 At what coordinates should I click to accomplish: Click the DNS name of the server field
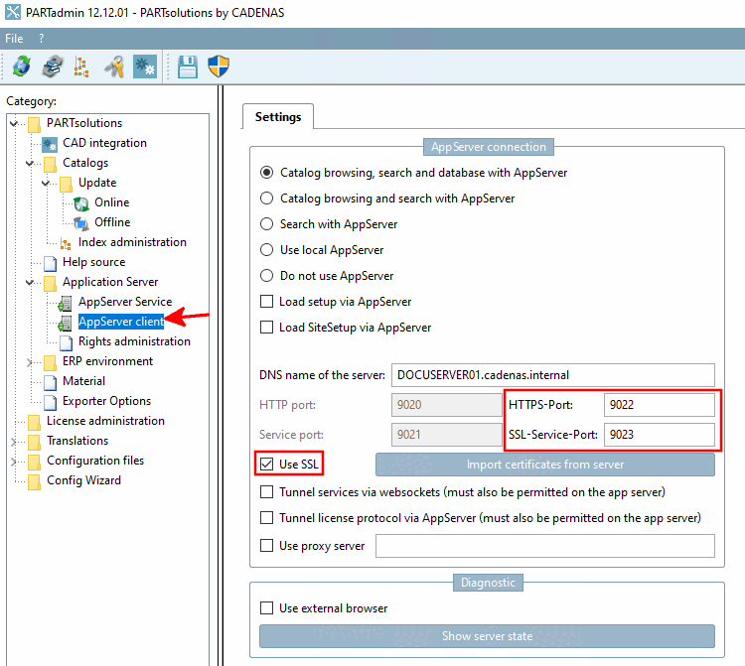pos(553,375)
